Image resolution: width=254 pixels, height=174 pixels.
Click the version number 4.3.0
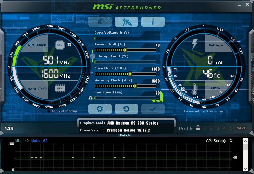click(x=9, y=128)
